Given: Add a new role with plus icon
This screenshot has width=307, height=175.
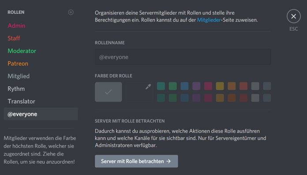Looking at the screenshot, I should click(x=71, y=12).
